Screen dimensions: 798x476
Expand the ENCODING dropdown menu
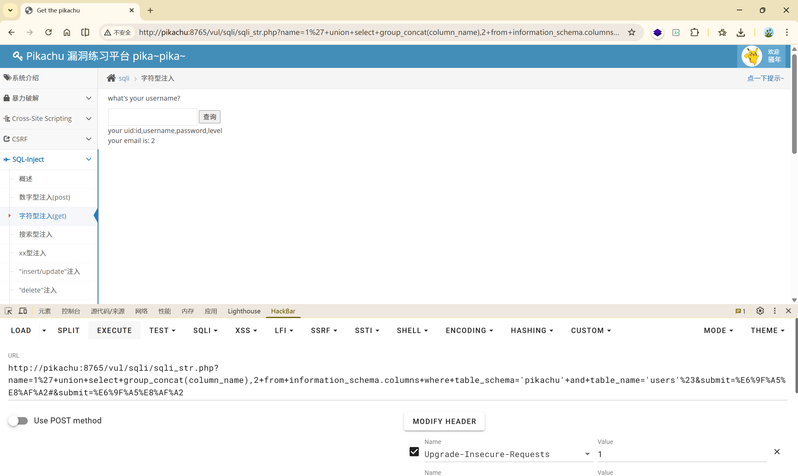(469, 331)
